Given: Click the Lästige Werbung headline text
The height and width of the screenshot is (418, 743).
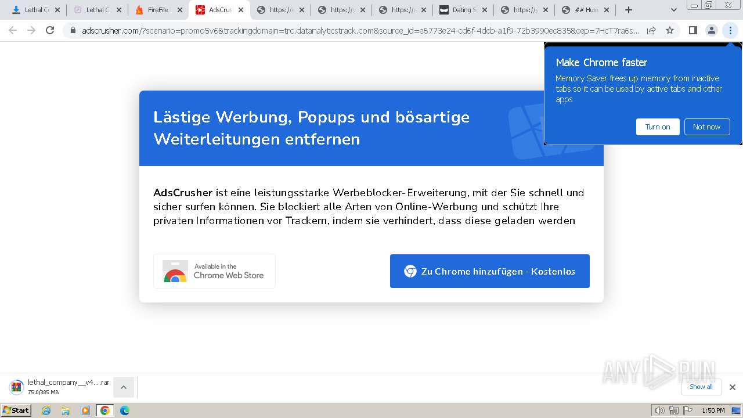Looking at the screenshot, I should pyautogui.click(x=311, y=128).
